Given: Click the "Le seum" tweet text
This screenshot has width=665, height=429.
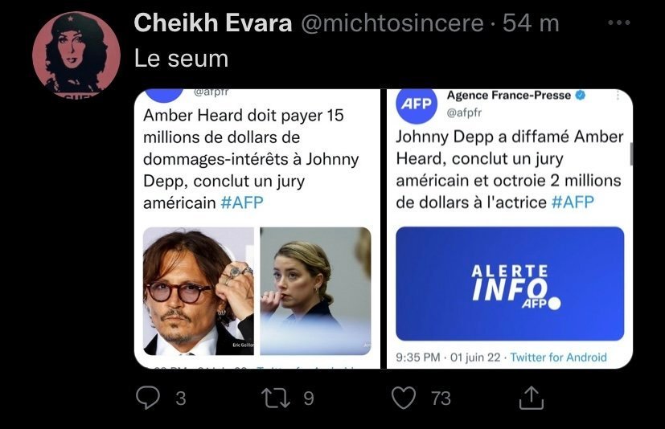Looking at the screenshot, I should tap(181, 58).
